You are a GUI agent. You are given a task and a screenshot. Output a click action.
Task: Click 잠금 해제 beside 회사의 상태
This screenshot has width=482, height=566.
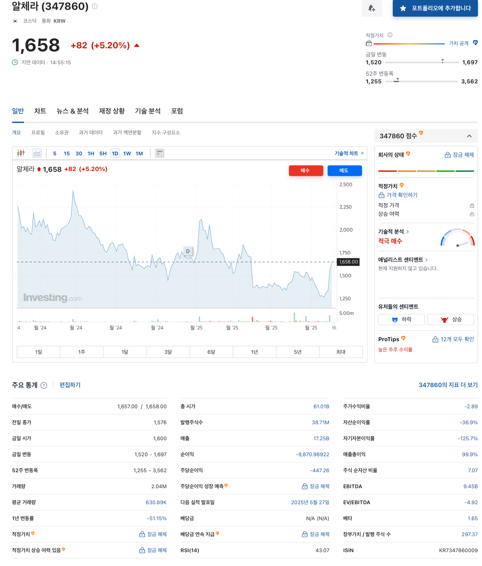pos(459,155)
